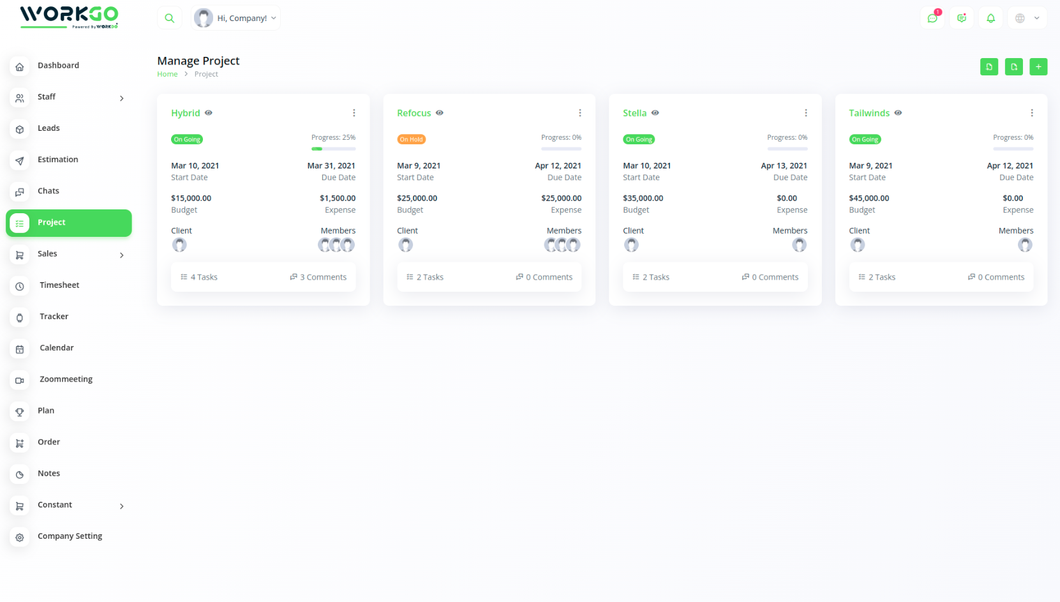
Task: Open the Hi, Company! user dropdown
Action: [236, 18]
